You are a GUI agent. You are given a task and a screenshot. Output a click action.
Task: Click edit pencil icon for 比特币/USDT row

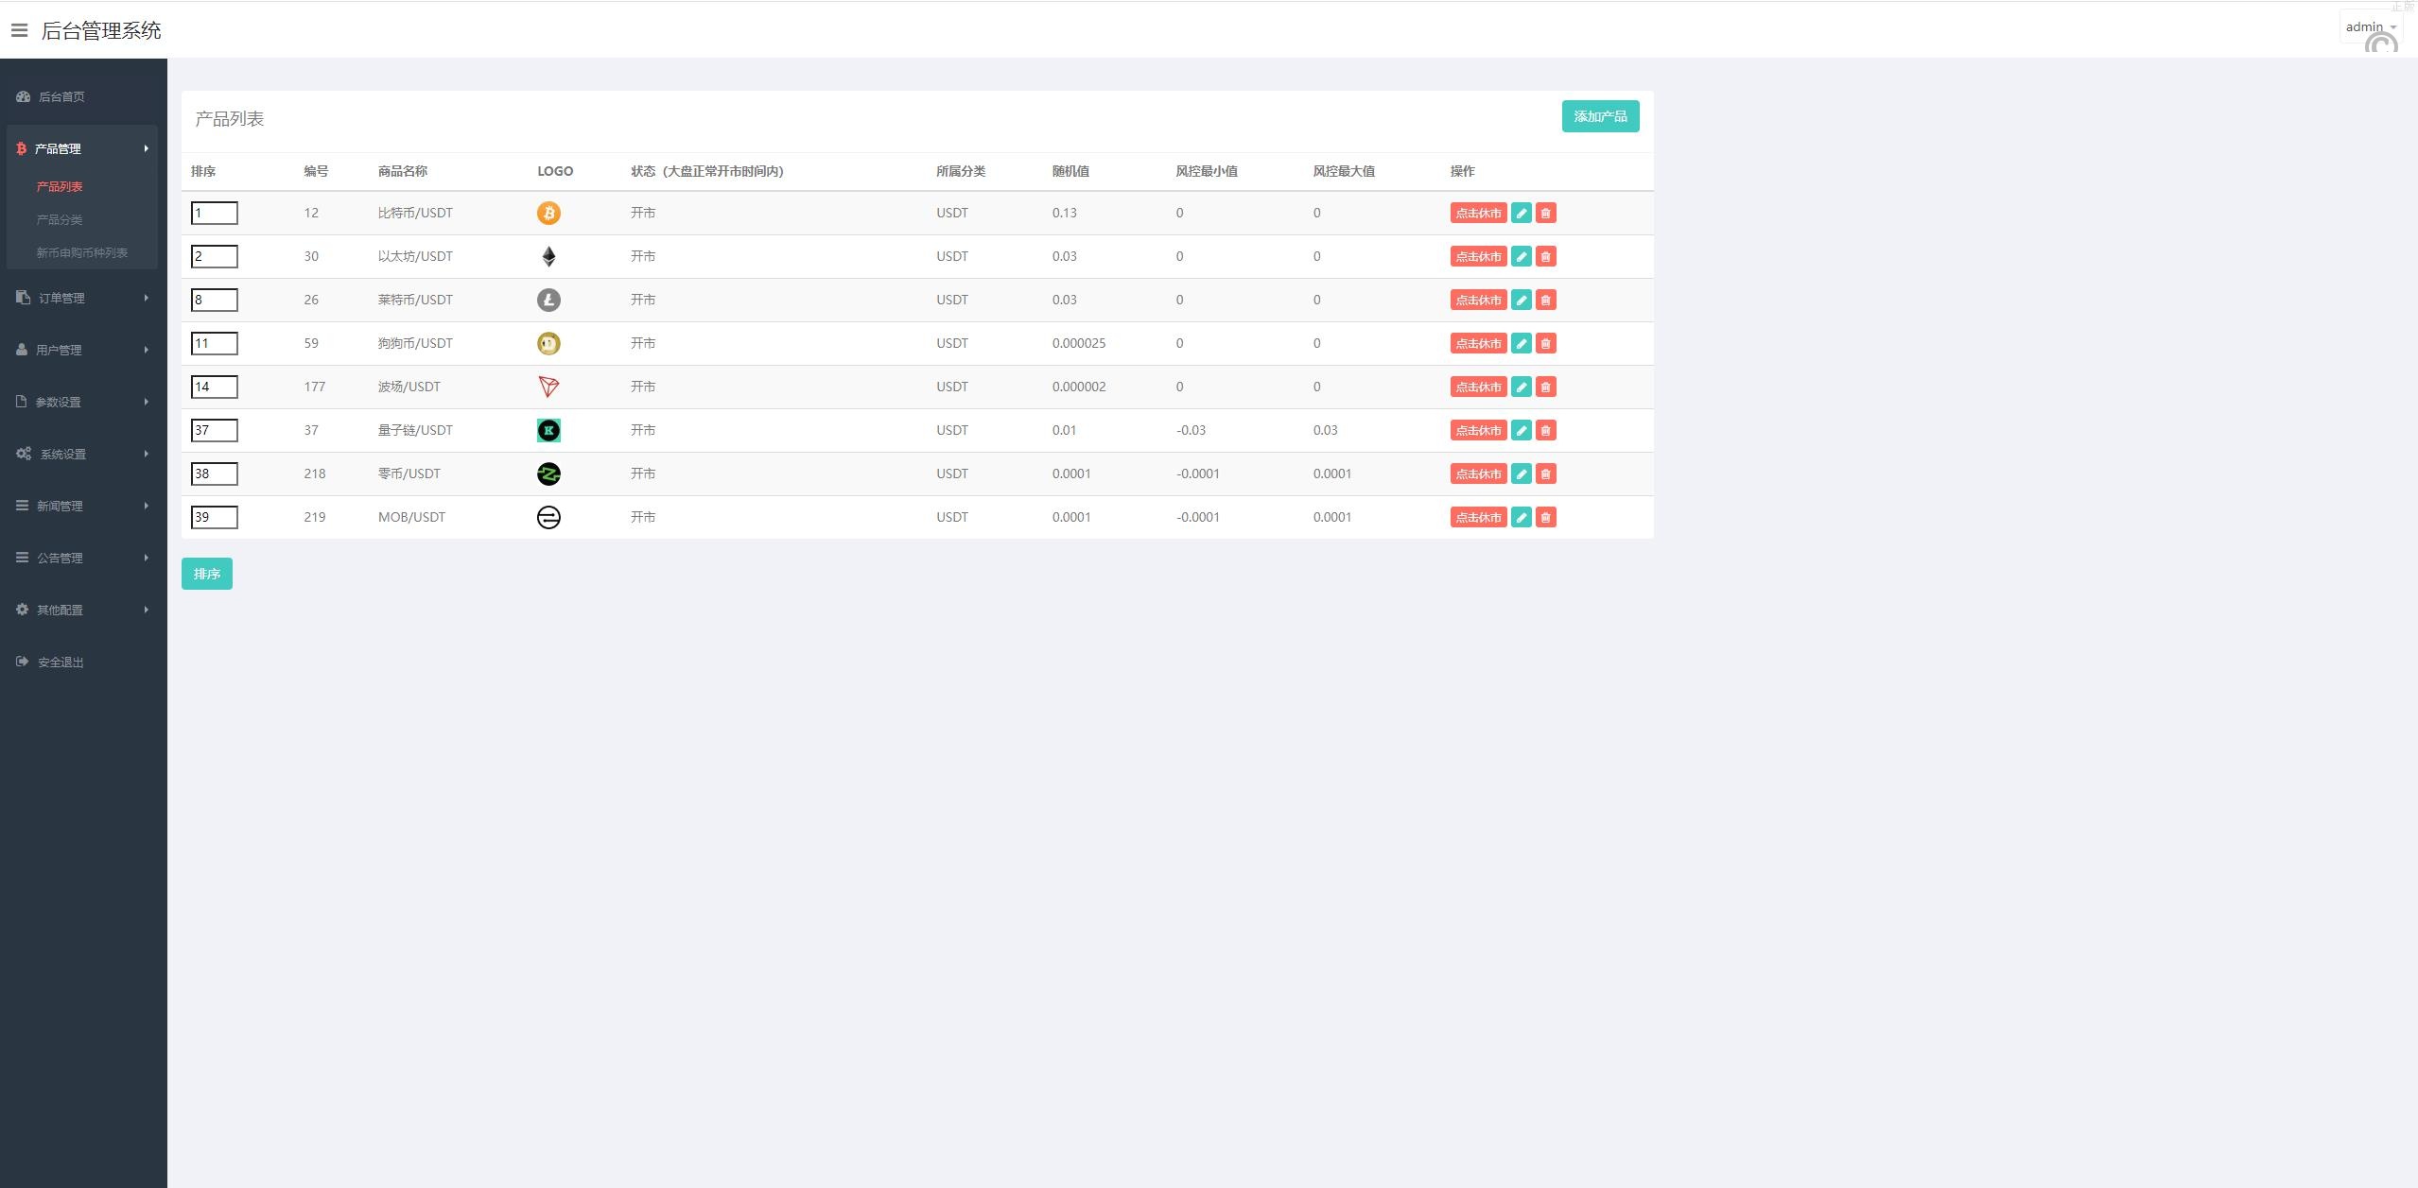(x=1521, y=213)
